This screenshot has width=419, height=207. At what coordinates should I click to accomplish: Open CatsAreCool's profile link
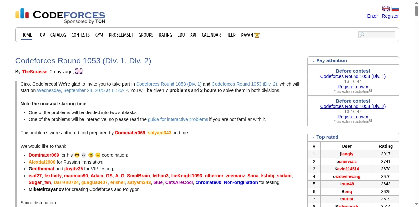click(179, 182)
